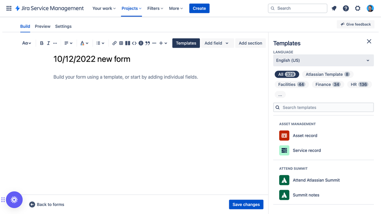Open the help question mark icon
This screenshot has height=214, width=381.
coord(346,8)
